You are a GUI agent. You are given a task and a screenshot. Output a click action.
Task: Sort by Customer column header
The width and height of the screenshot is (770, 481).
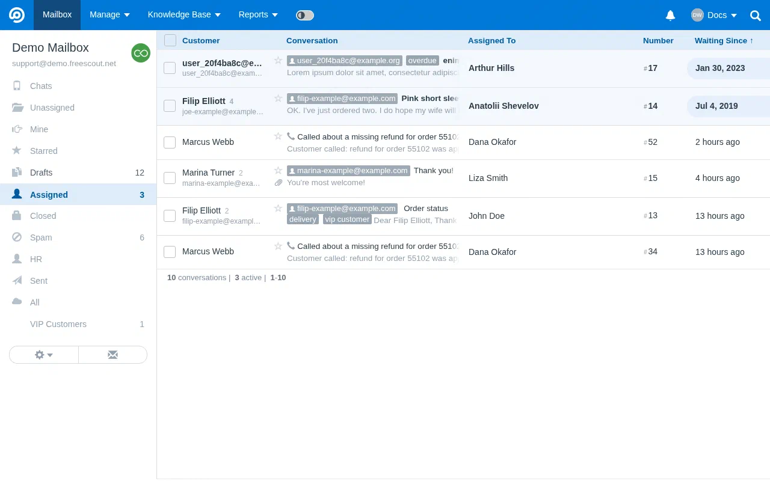(201, 40)
